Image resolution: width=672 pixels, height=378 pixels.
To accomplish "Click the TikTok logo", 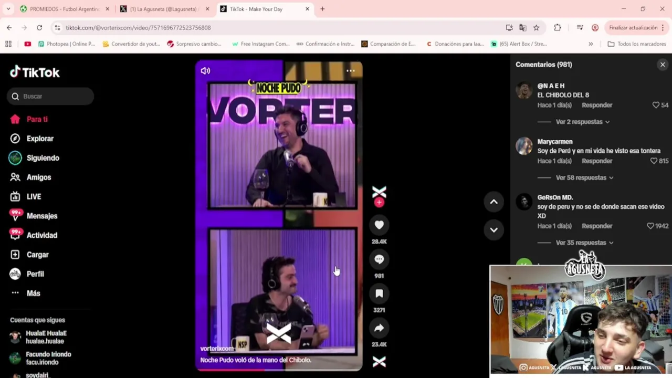I will click(x=35, y=72).
